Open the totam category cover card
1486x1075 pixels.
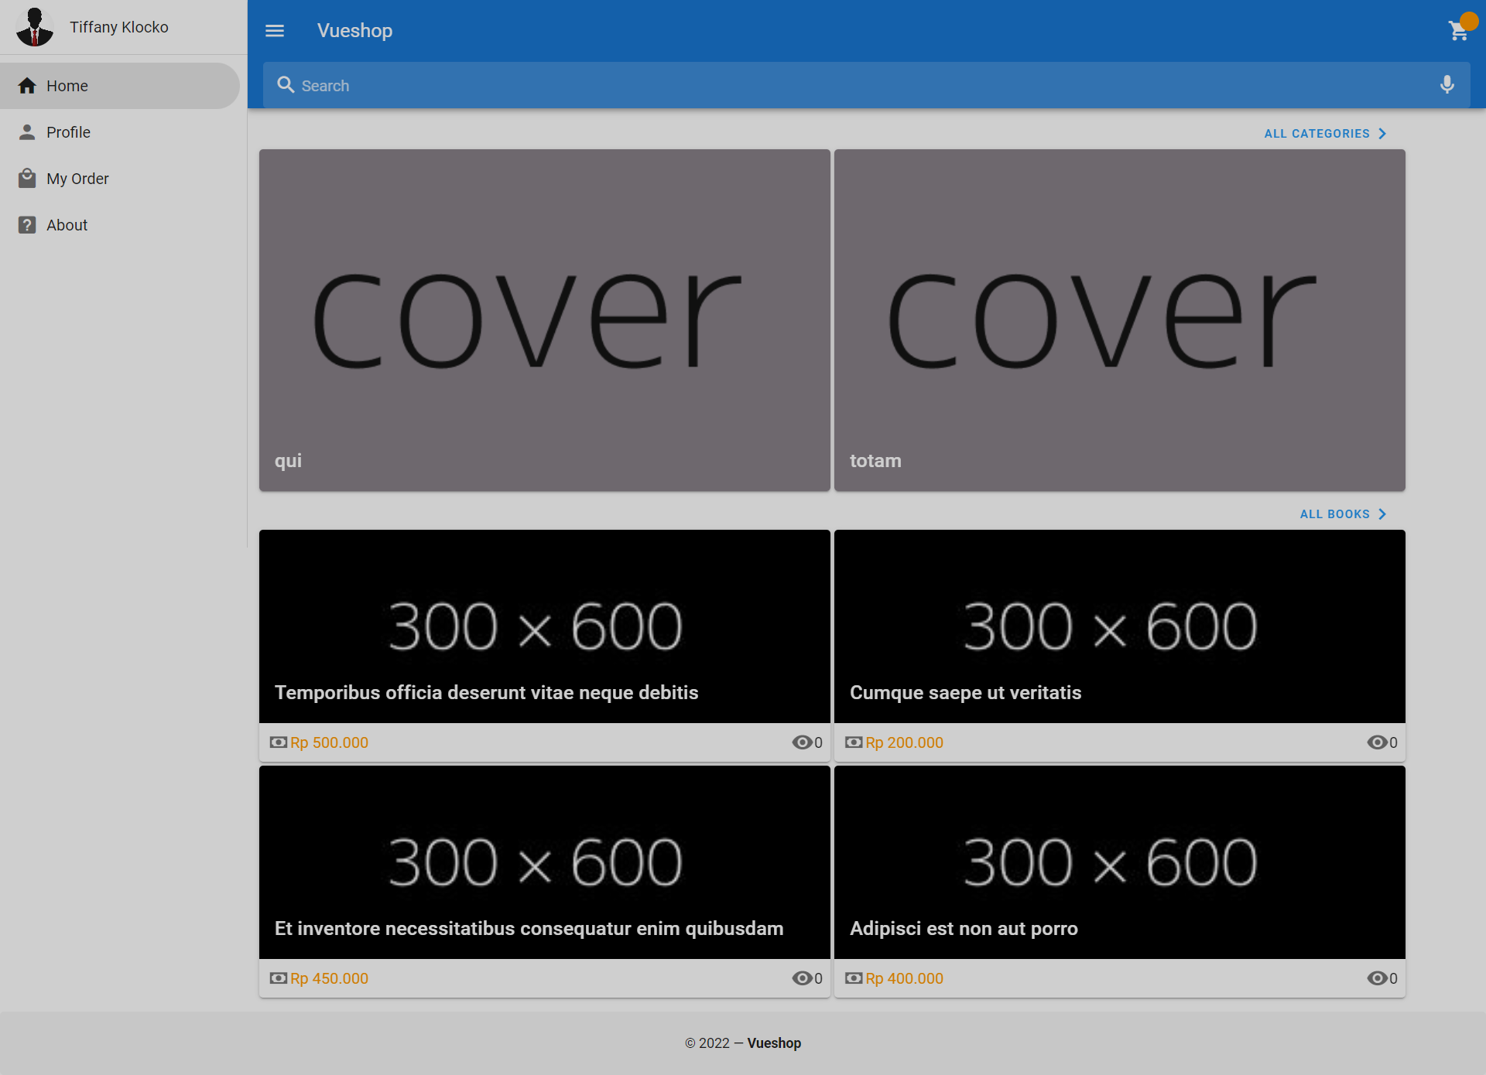pyautogui.click(x=1119, y=320)
